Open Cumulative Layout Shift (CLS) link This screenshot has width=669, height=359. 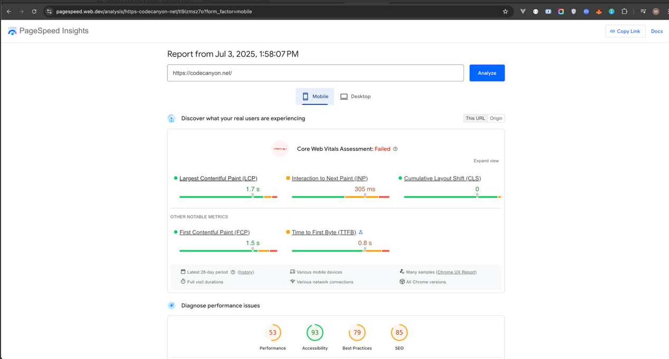[x=442, y=178]
